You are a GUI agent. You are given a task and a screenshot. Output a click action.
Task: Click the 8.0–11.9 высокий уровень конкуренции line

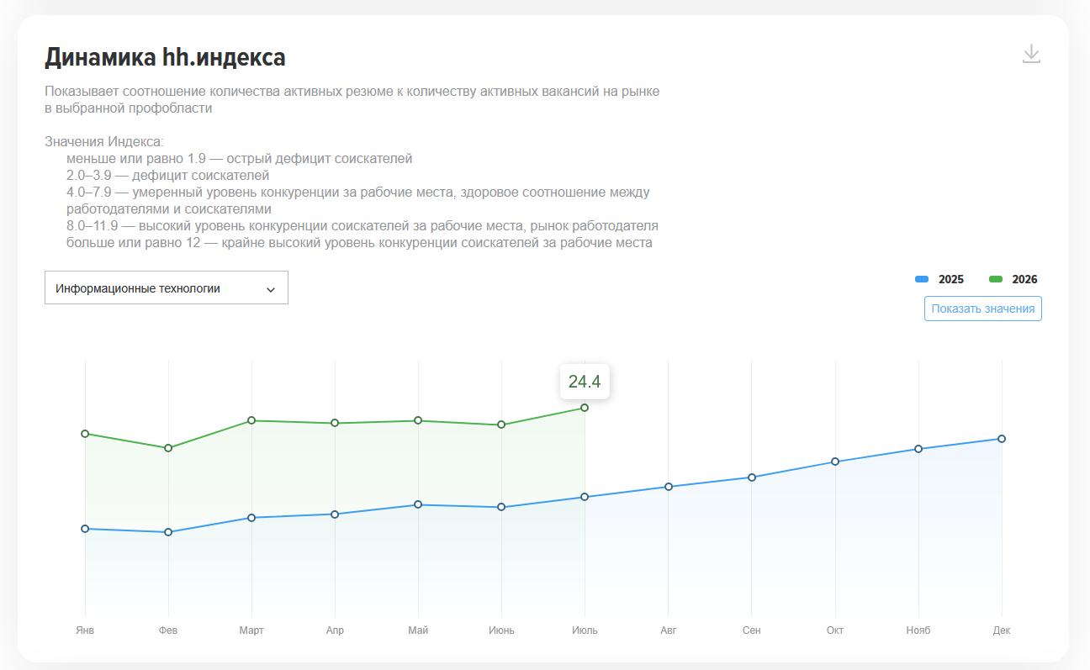click(x=362, y=225)
